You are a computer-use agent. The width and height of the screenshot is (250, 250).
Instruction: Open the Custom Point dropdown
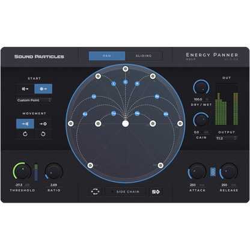tap(34, 100)
